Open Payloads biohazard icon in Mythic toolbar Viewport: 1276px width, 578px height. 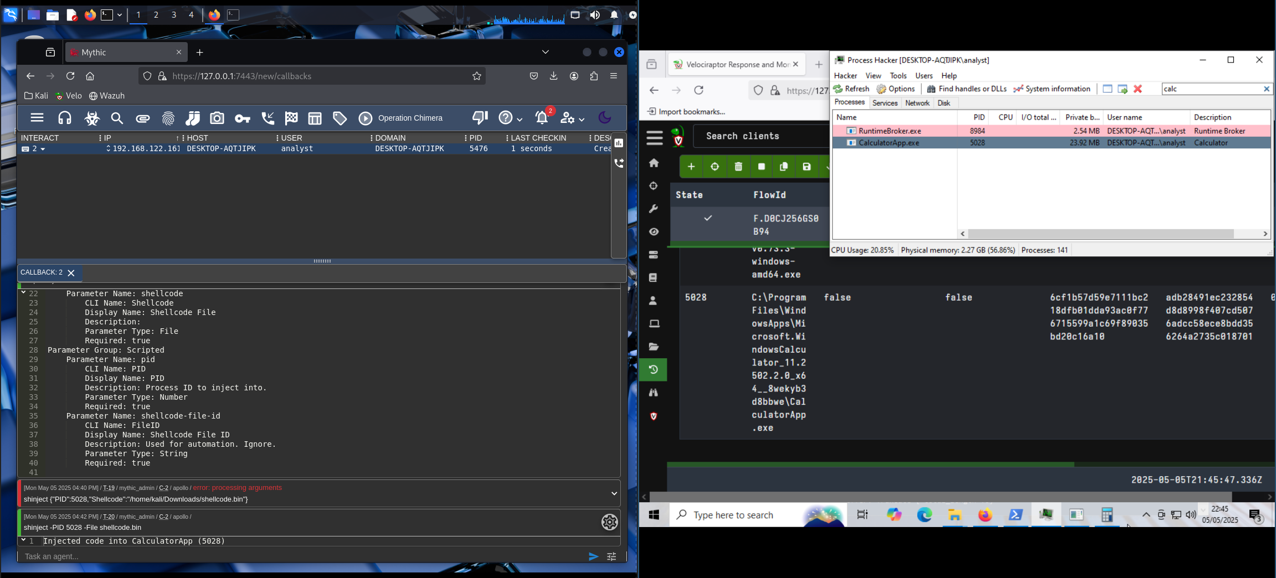click(92, 118)
